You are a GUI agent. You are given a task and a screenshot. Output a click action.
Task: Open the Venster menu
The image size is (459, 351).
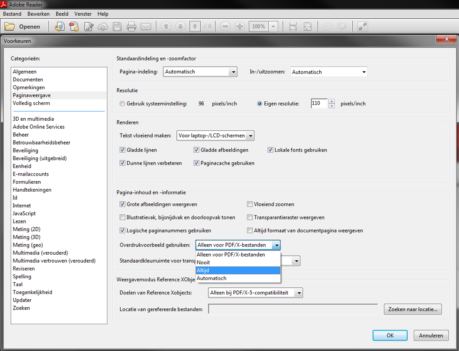coord(83,14)
